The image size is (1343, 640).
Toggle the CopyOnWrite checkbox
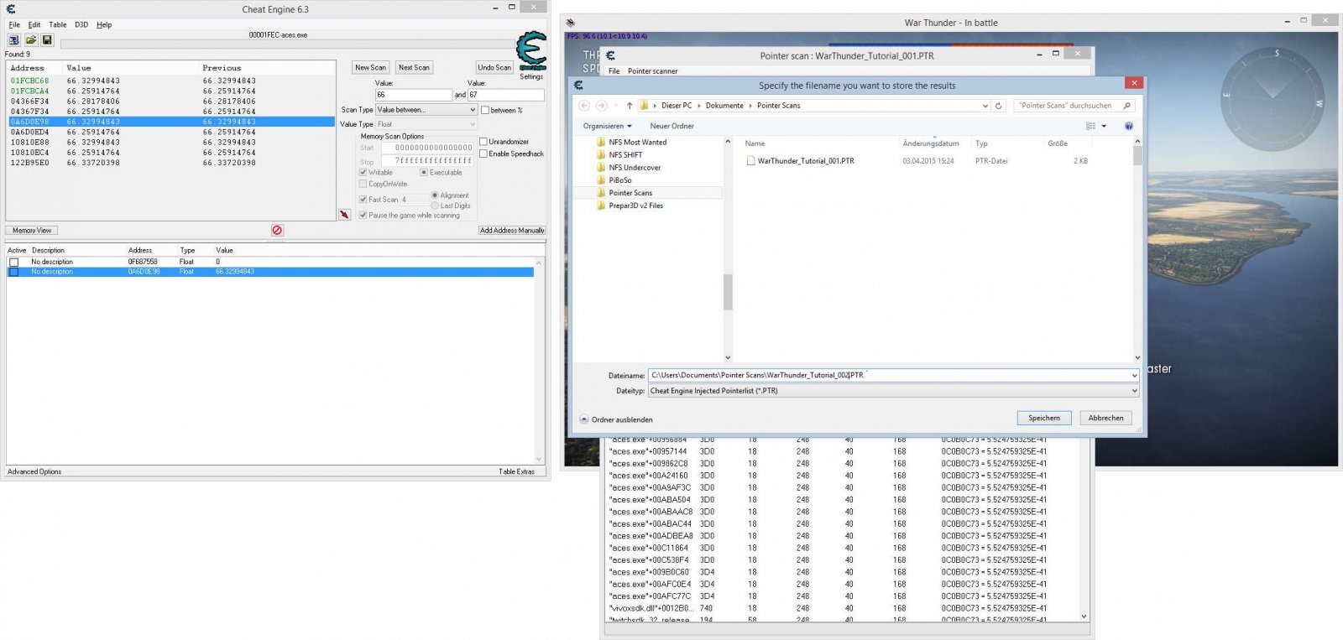[x=363, y=184]
